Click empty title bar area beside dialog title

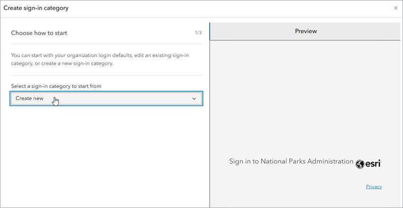(x=213, y=8)
